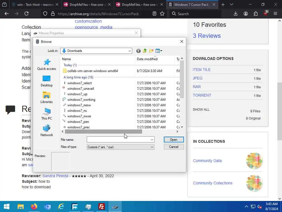Open the Community Collections link
Viewport: 282px width, 212px height.
213,183
